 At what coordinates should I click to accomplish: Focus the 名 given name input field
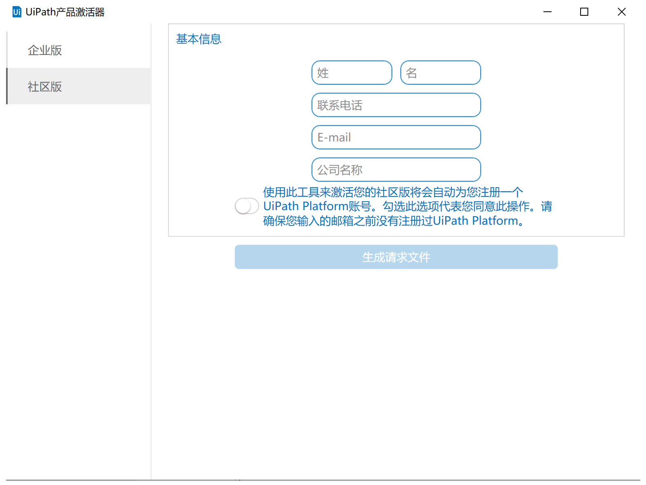coord(440,73)
